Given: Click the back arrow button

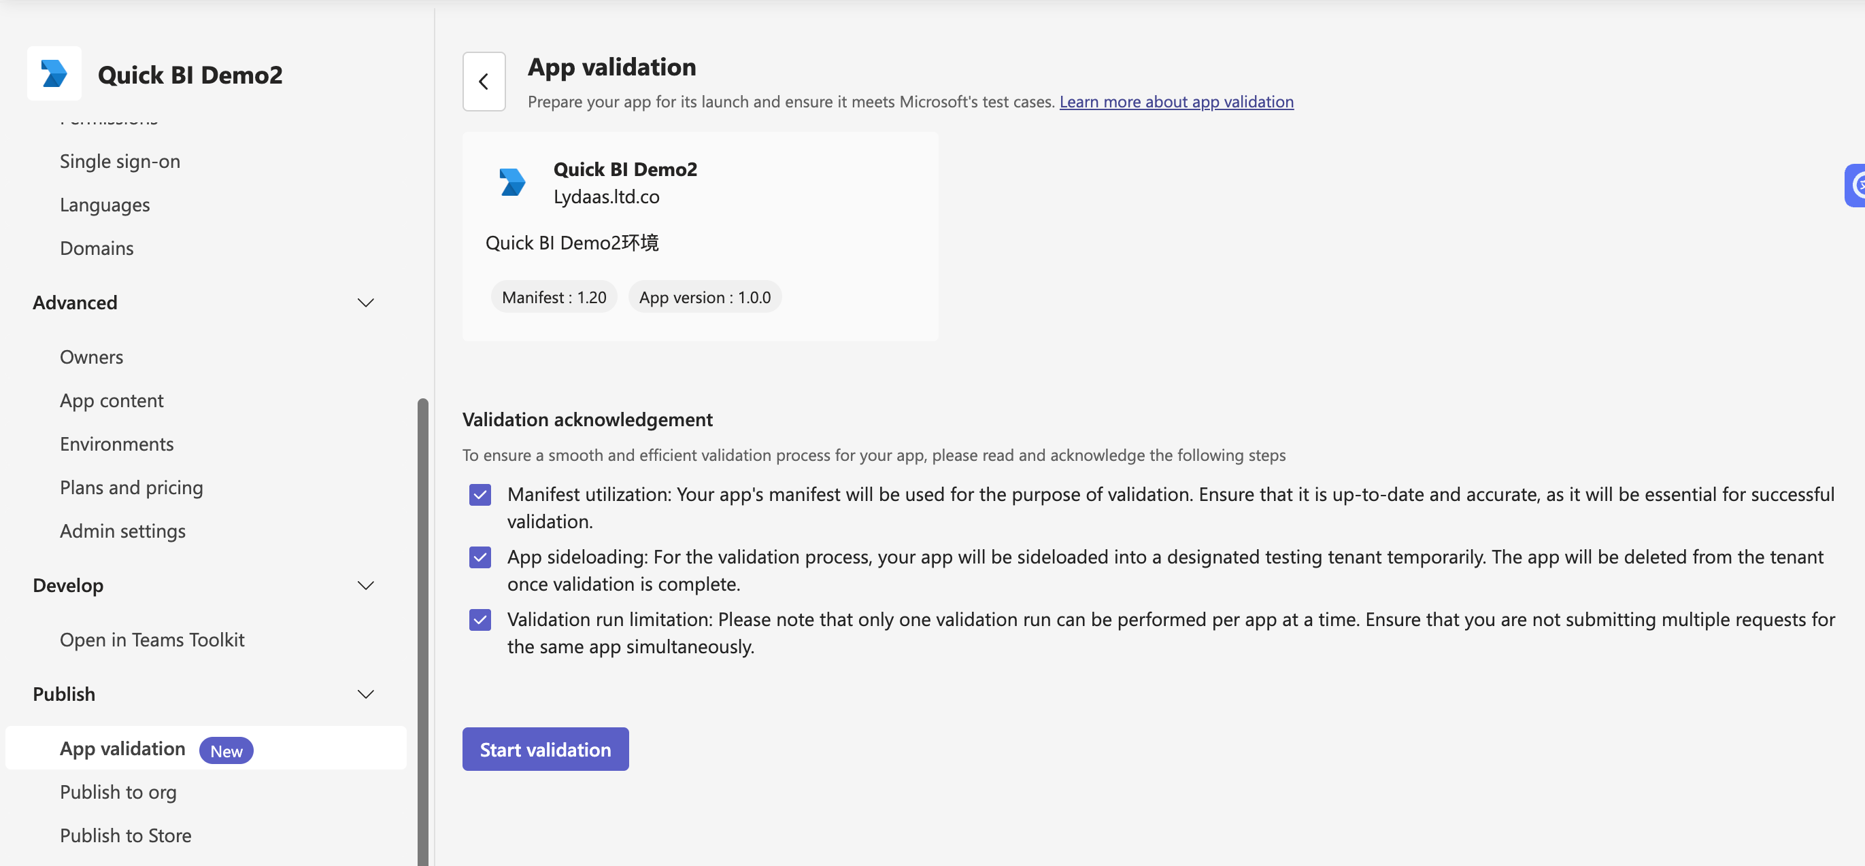Looking at the screenshot, I should (484, 81).
